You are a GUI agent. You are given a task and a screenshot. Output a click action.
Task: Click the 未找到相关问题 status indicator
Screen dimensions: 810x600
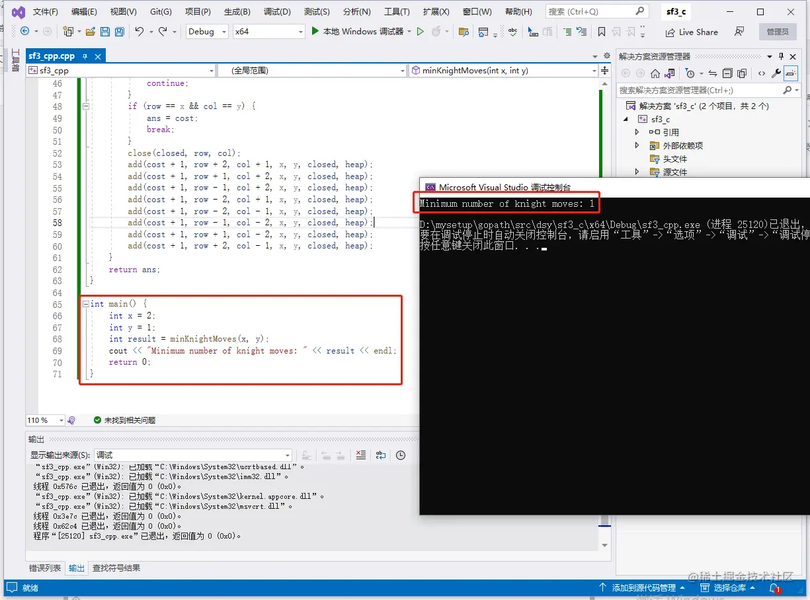pos(124,420)
